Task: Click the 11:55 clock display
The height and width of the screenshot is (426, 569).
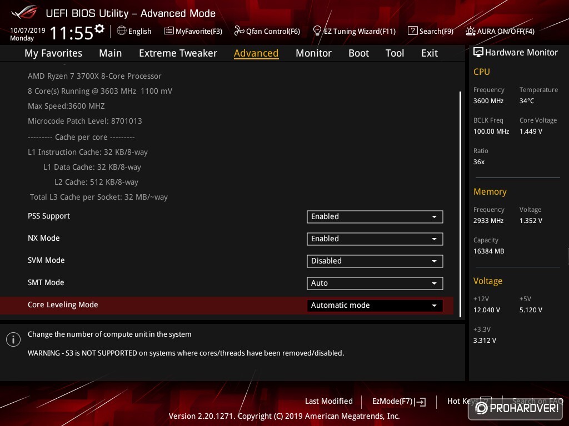Action: (72, 33)
